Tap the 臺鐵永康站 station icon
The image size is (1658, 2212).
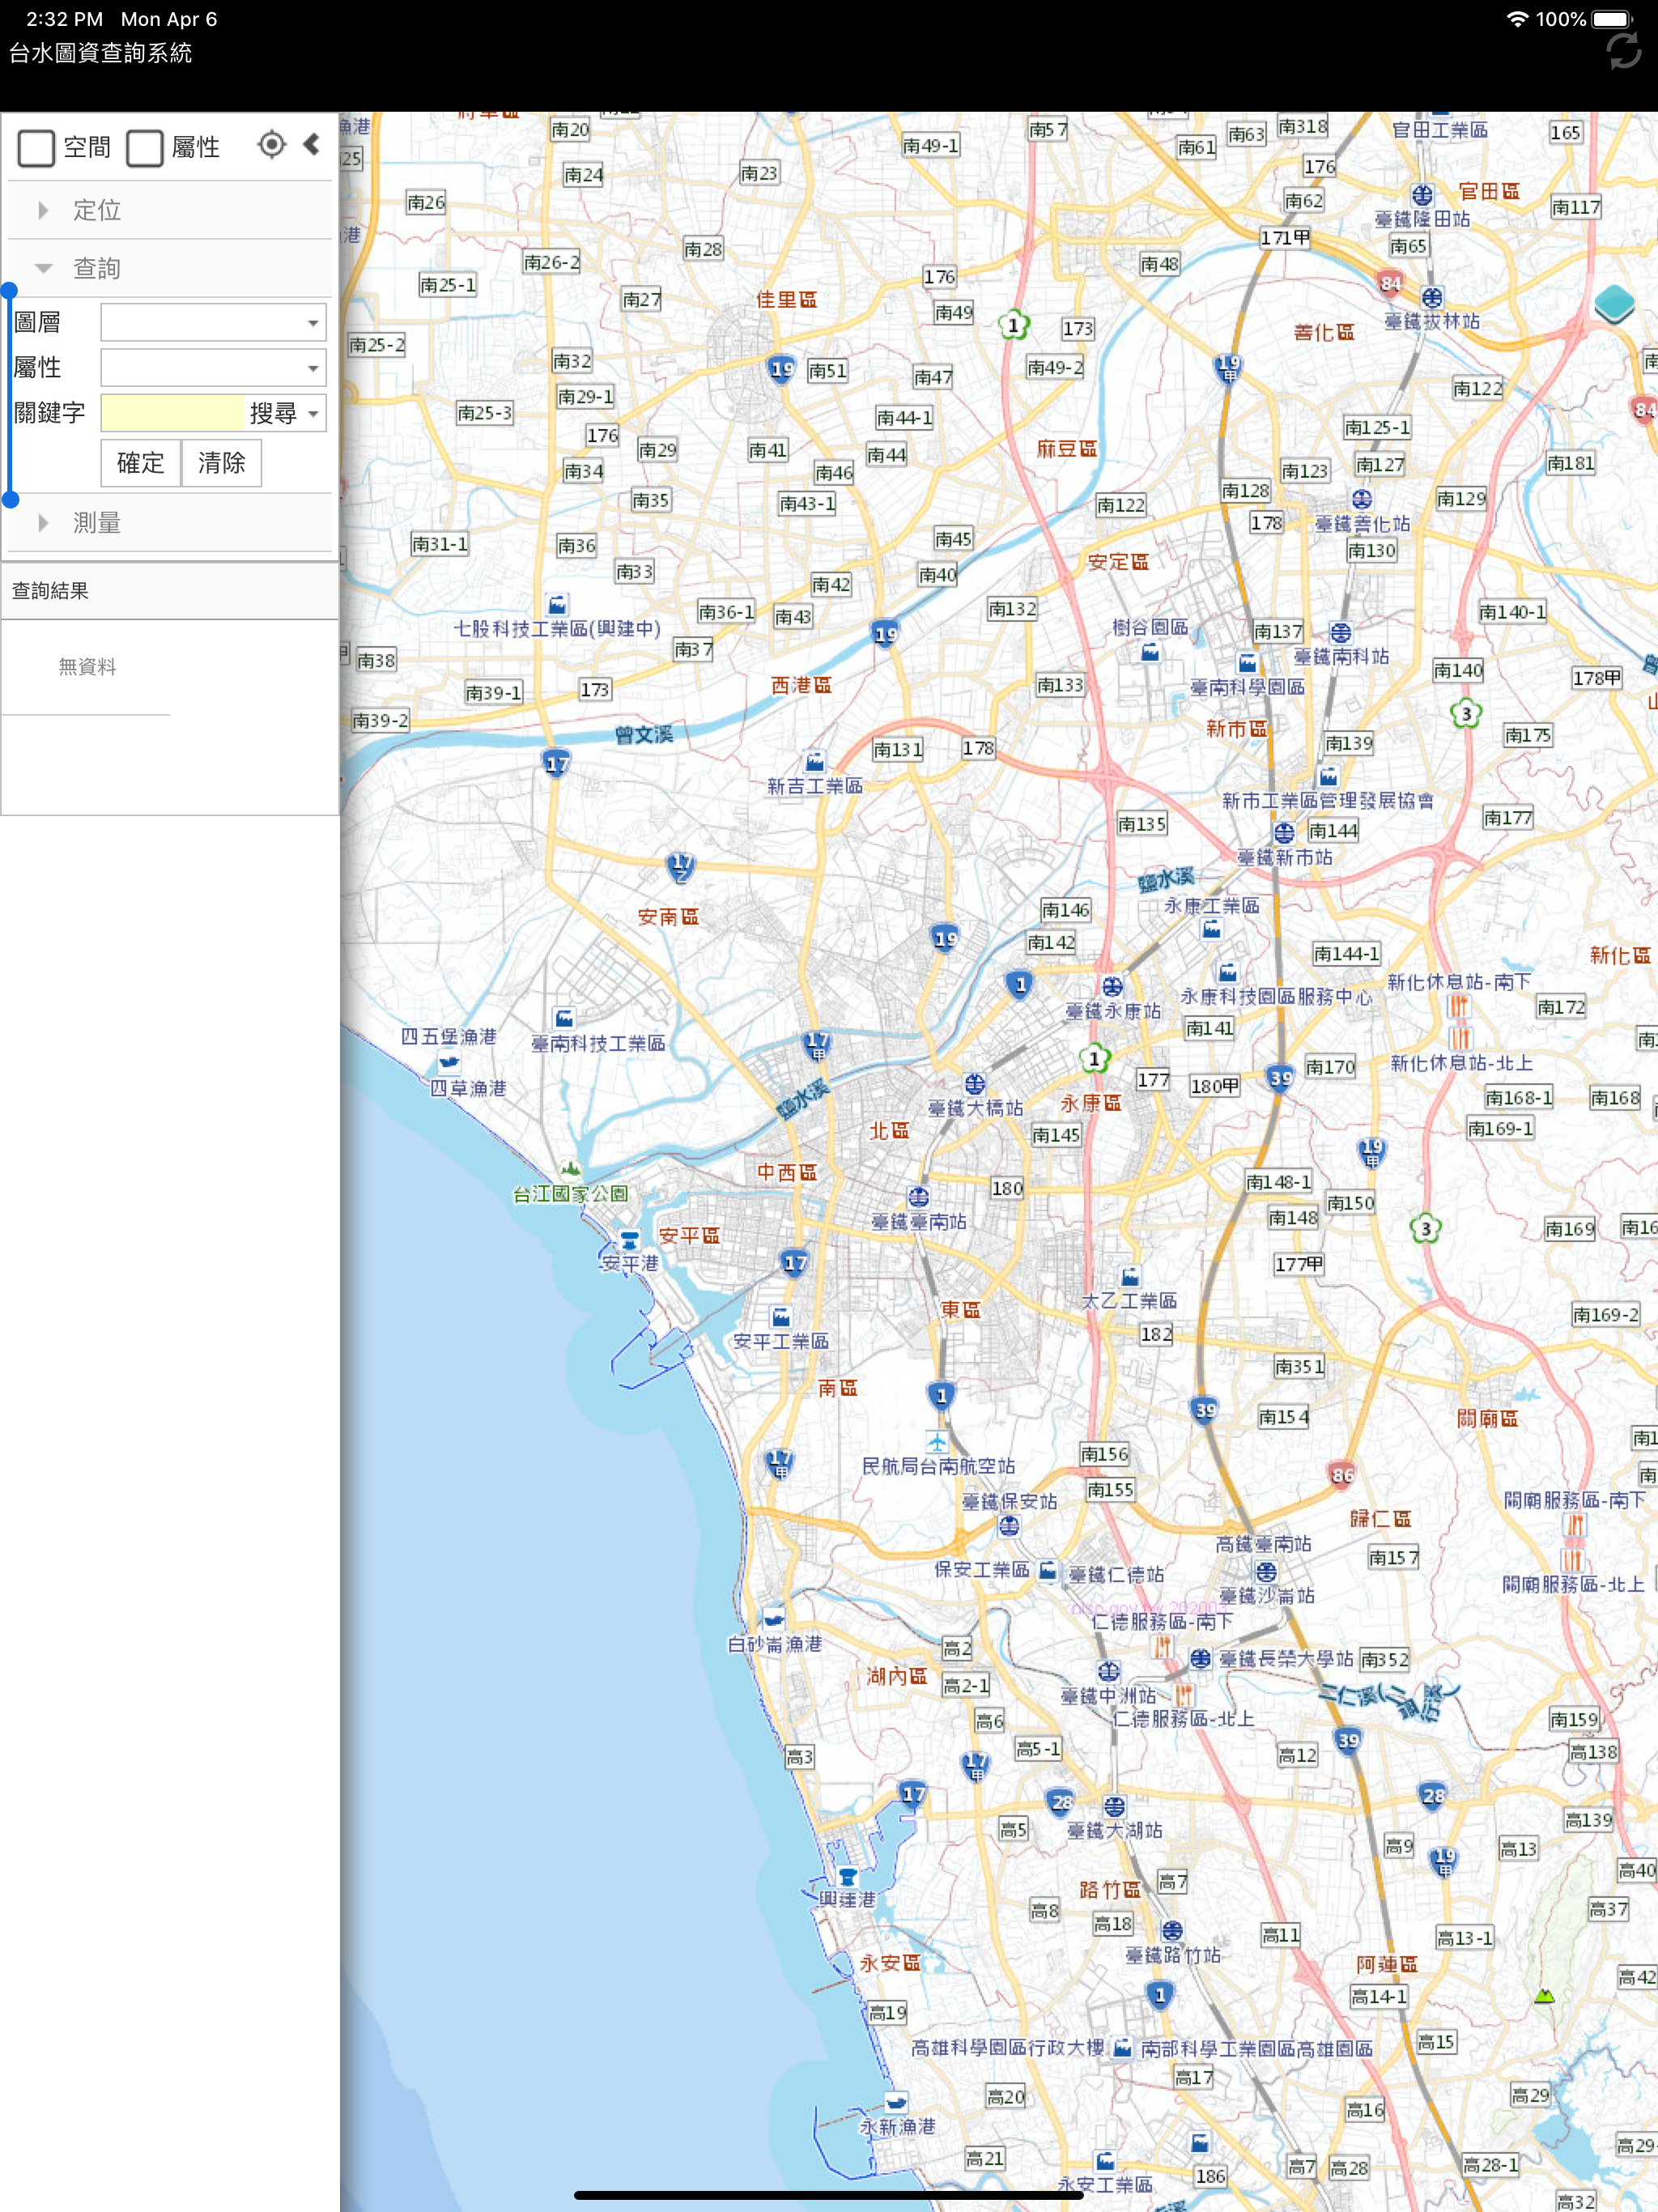click(1112, 986)
